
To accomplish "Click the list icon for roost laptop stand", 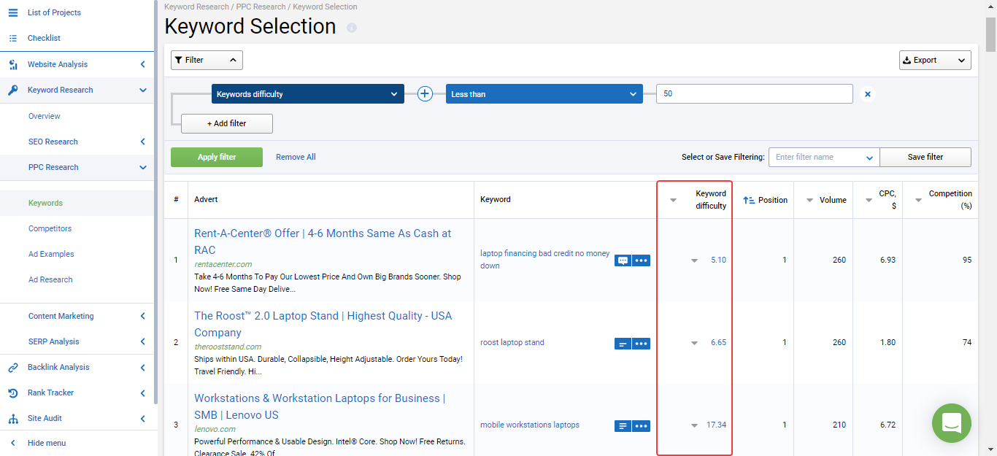I will [623, 343].
